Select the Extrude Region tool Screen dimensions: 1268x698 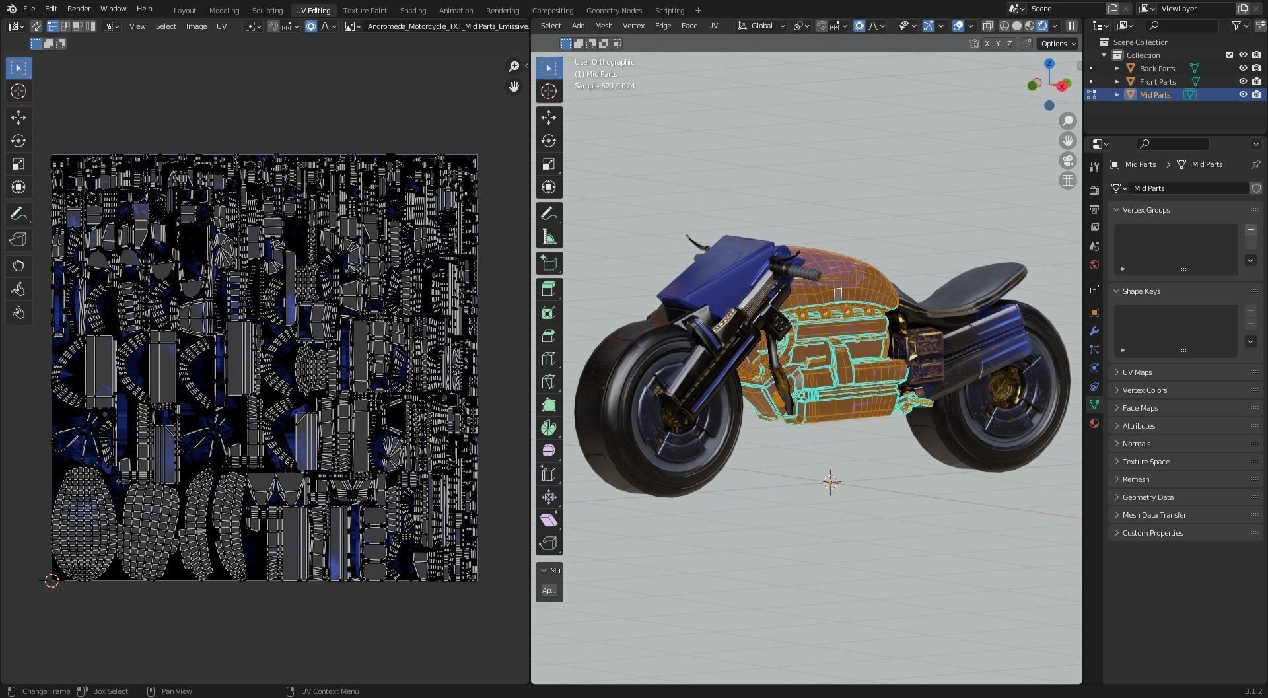pyautogui.click(x=548, y=289)
